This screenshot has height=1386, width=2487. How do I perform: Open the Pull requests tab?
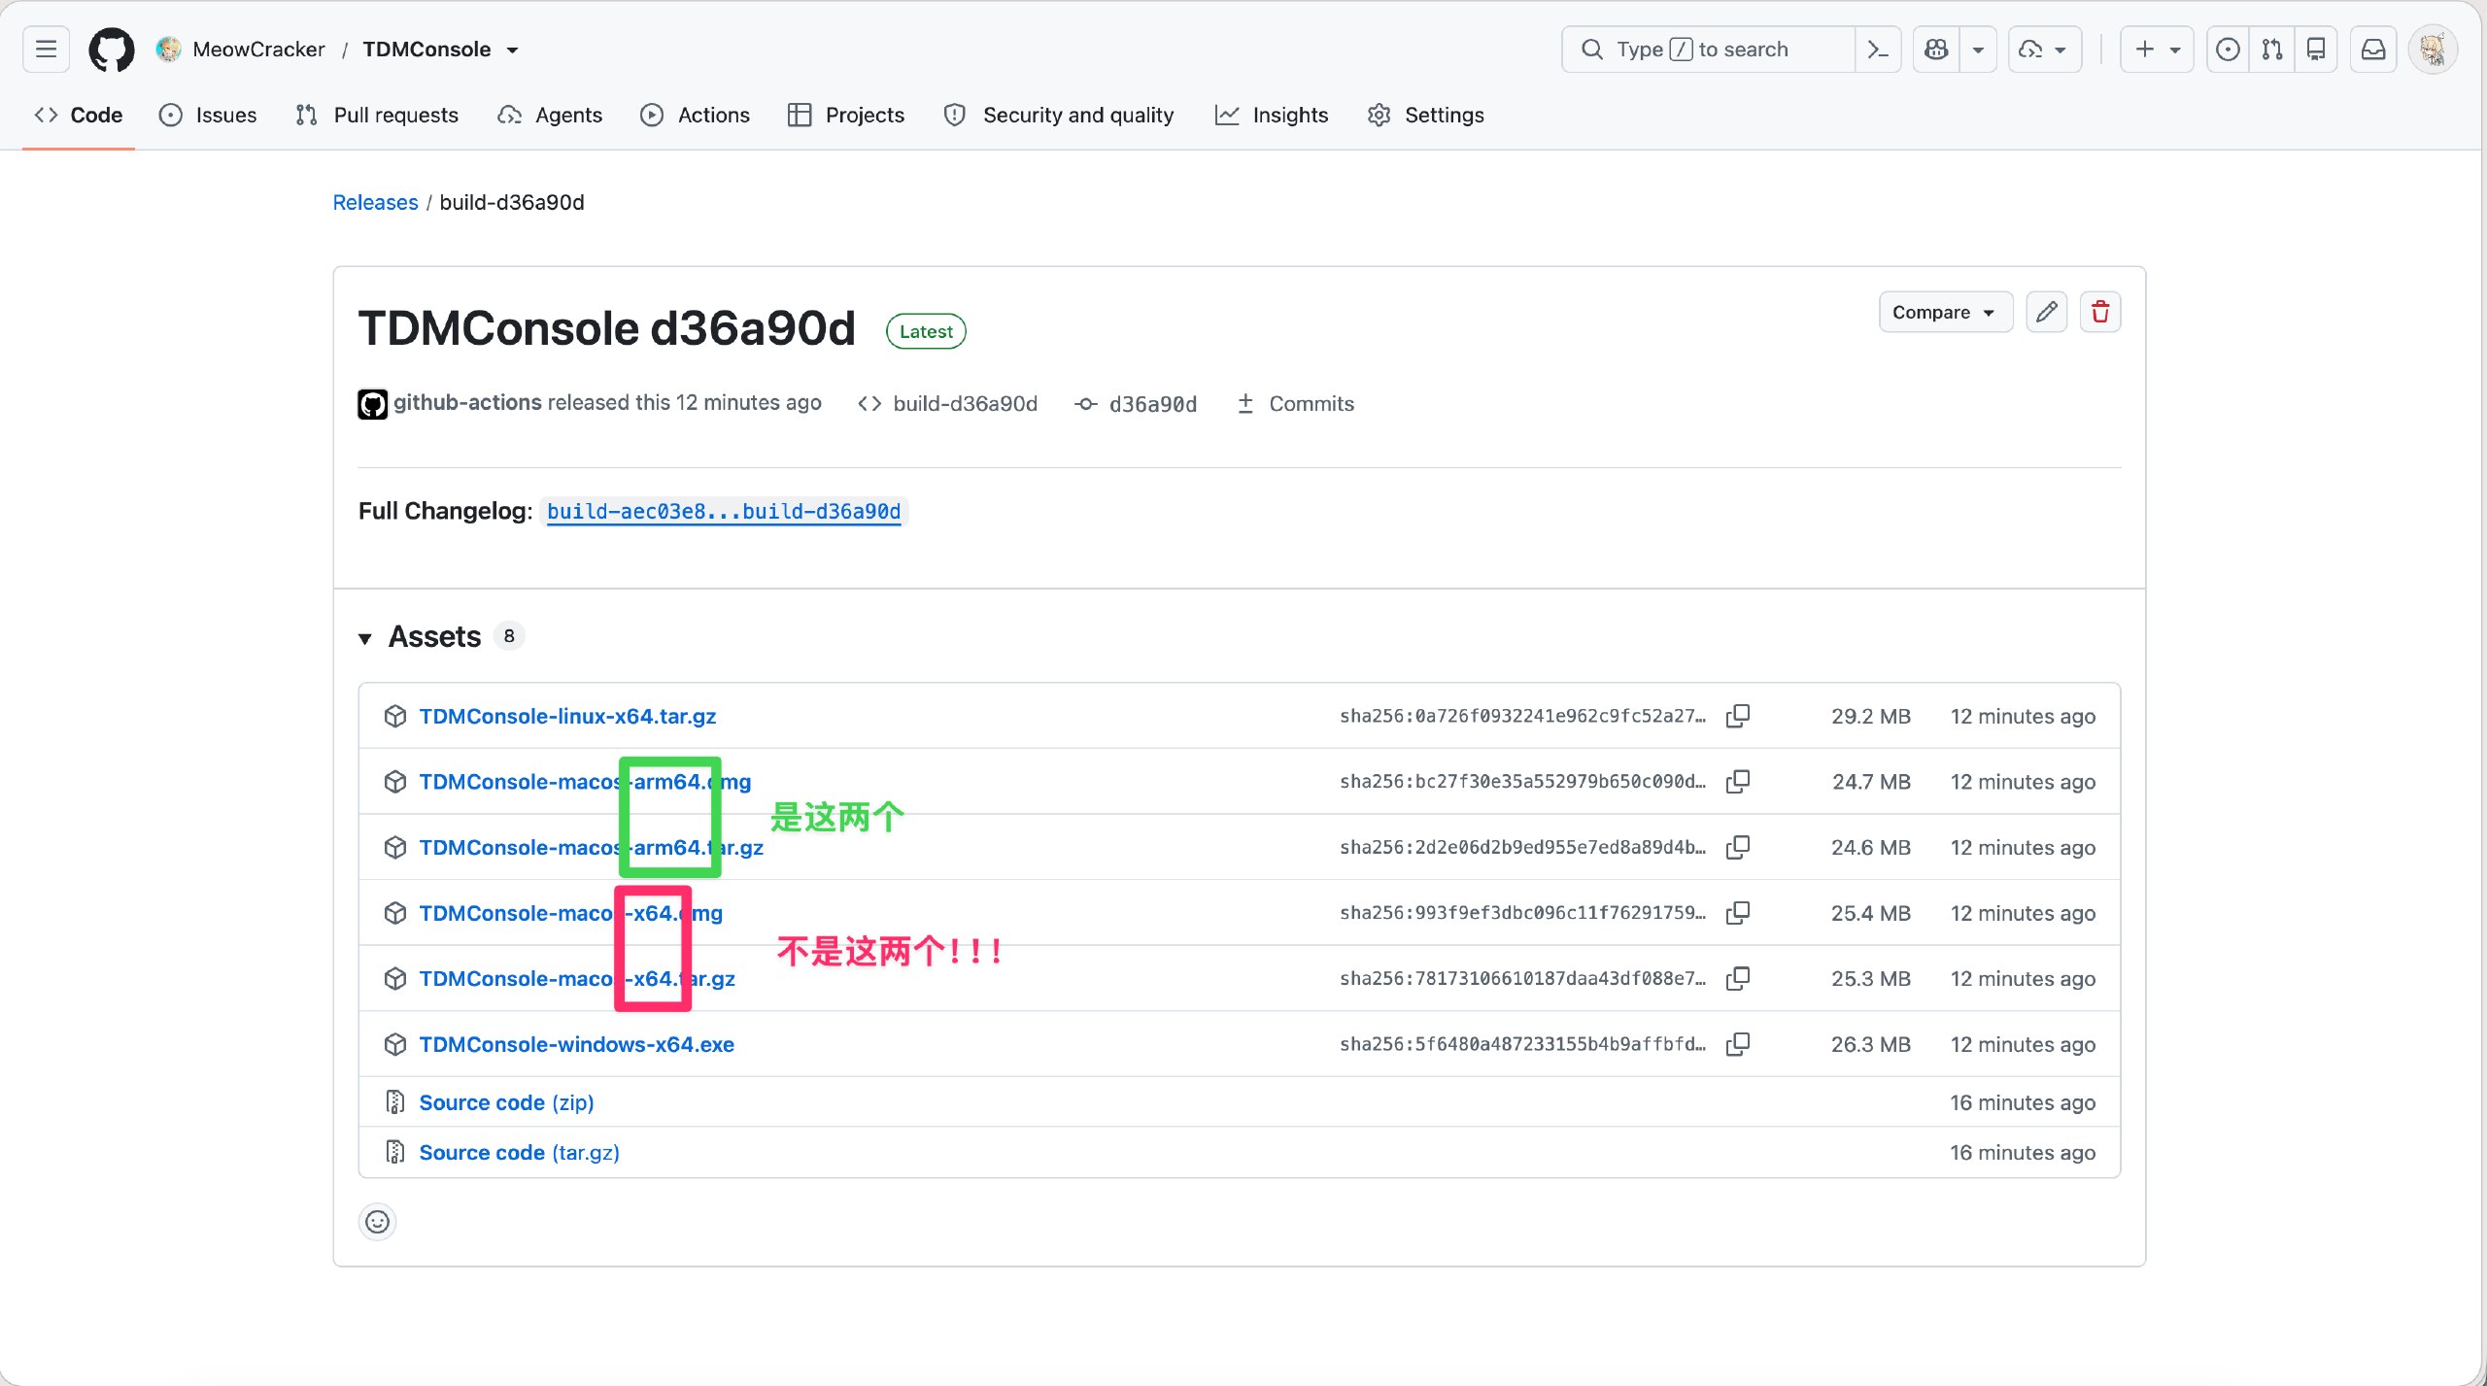[377, 115]
